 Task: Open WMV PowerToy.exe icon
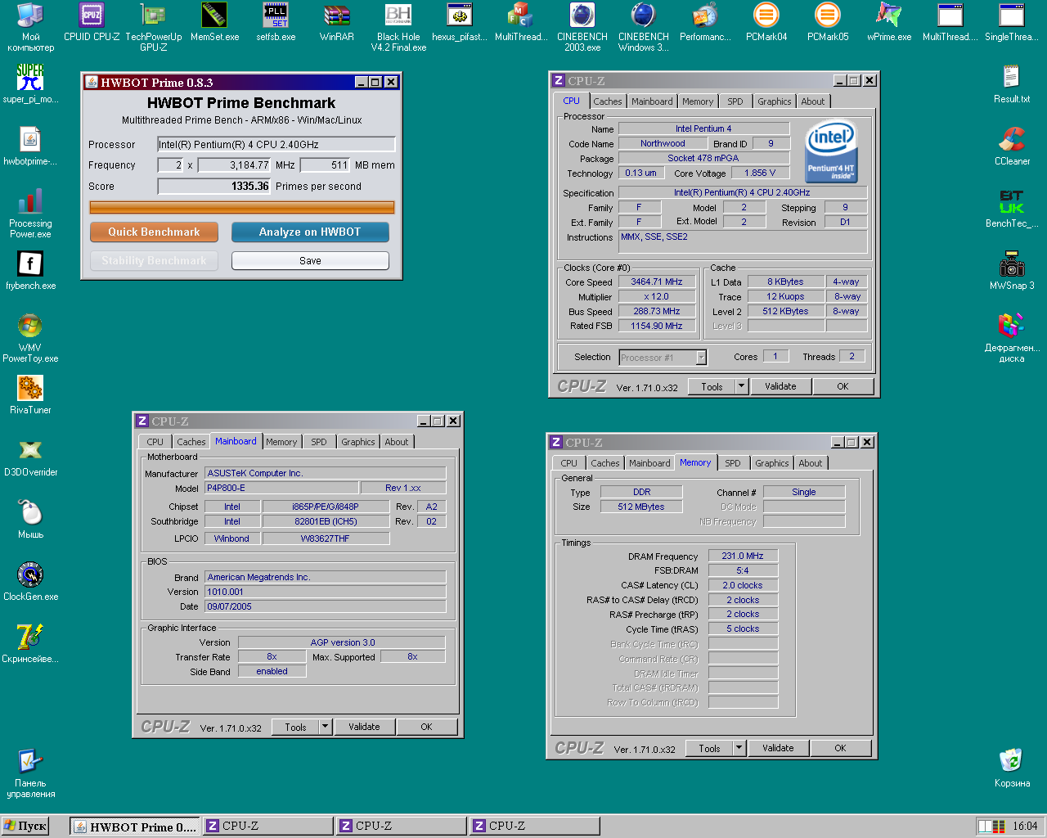(30, 338)
